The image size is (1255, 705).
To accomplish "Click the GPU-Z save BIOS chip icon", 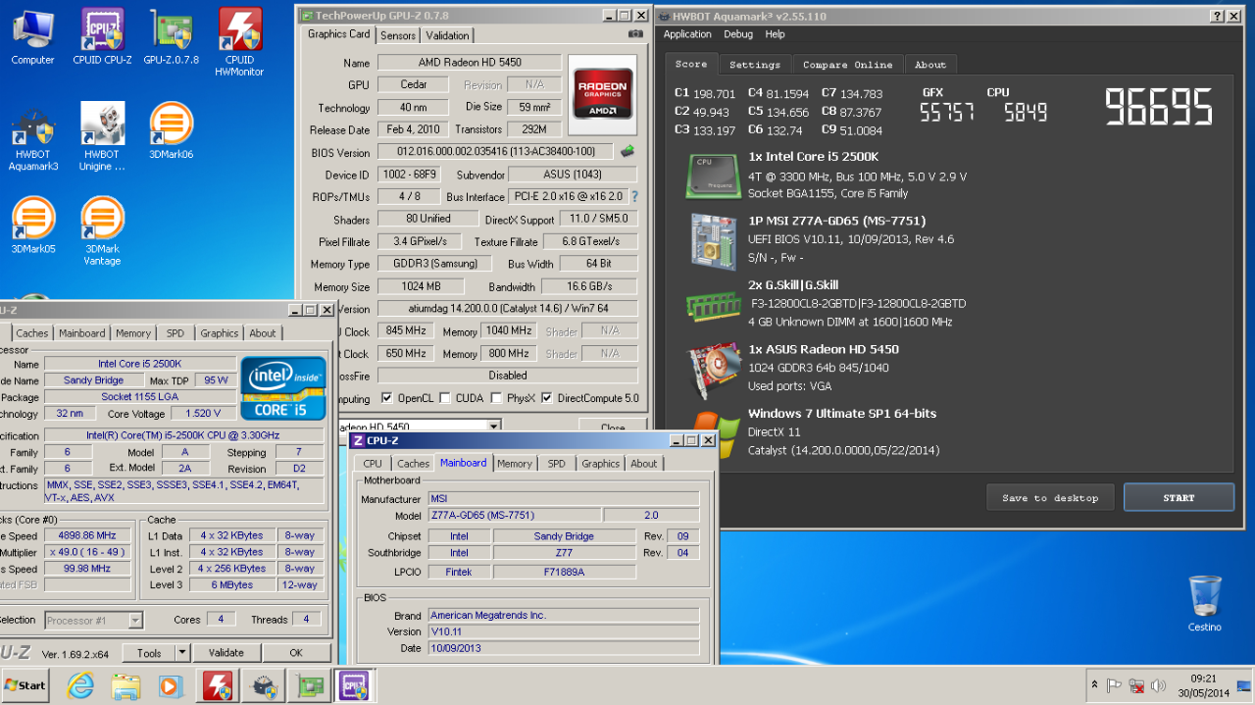I will pos(627,152).
